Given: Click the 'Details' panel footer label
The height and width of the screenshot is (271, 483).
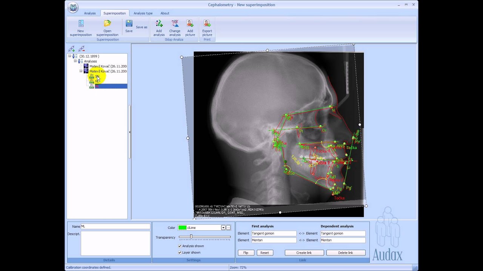Looking at the screenshot, I should tap(109, 260).
